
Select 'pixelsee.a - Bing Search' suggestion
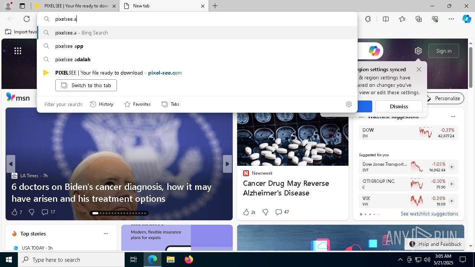(197, 33)
